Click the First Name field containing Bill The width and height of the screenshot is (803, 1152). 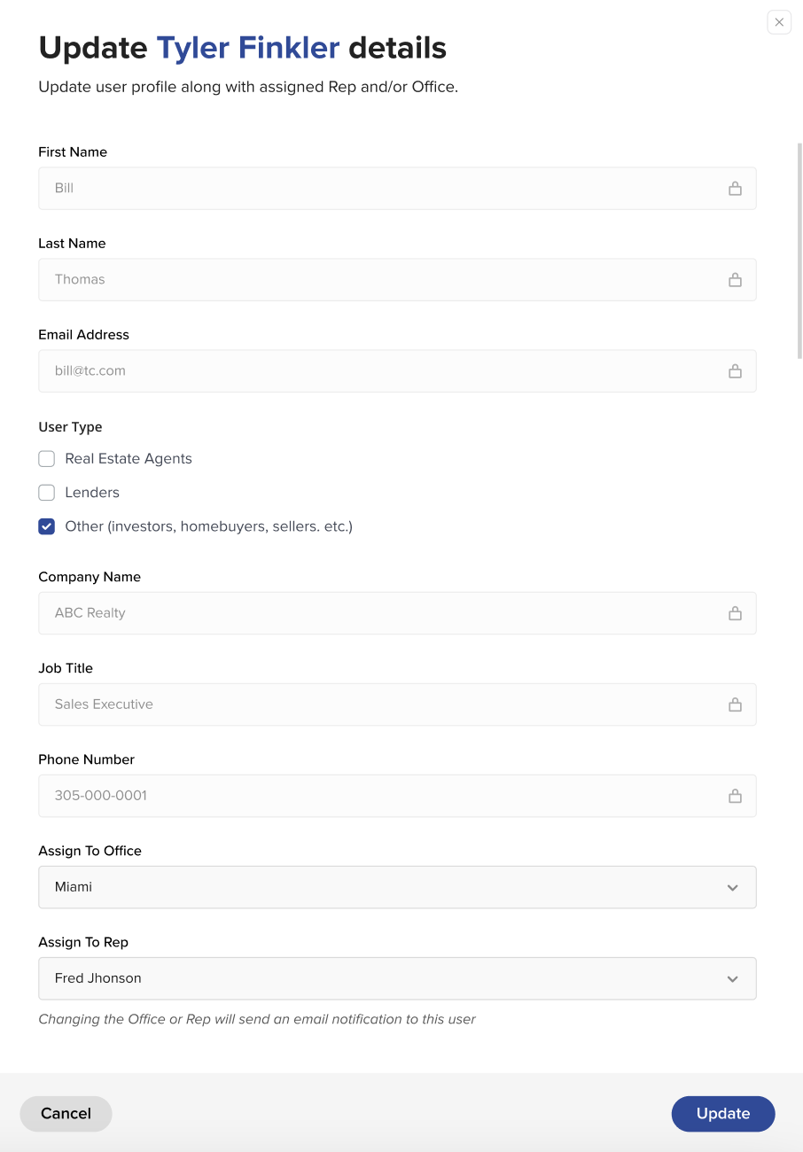coord(381,189)
